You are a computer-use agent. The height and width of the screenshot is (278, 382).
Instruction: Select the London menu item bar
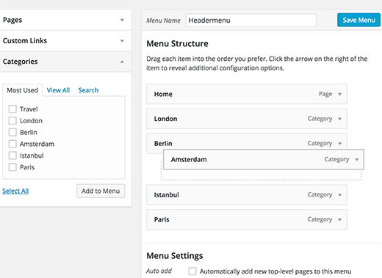tap(247, 119)
